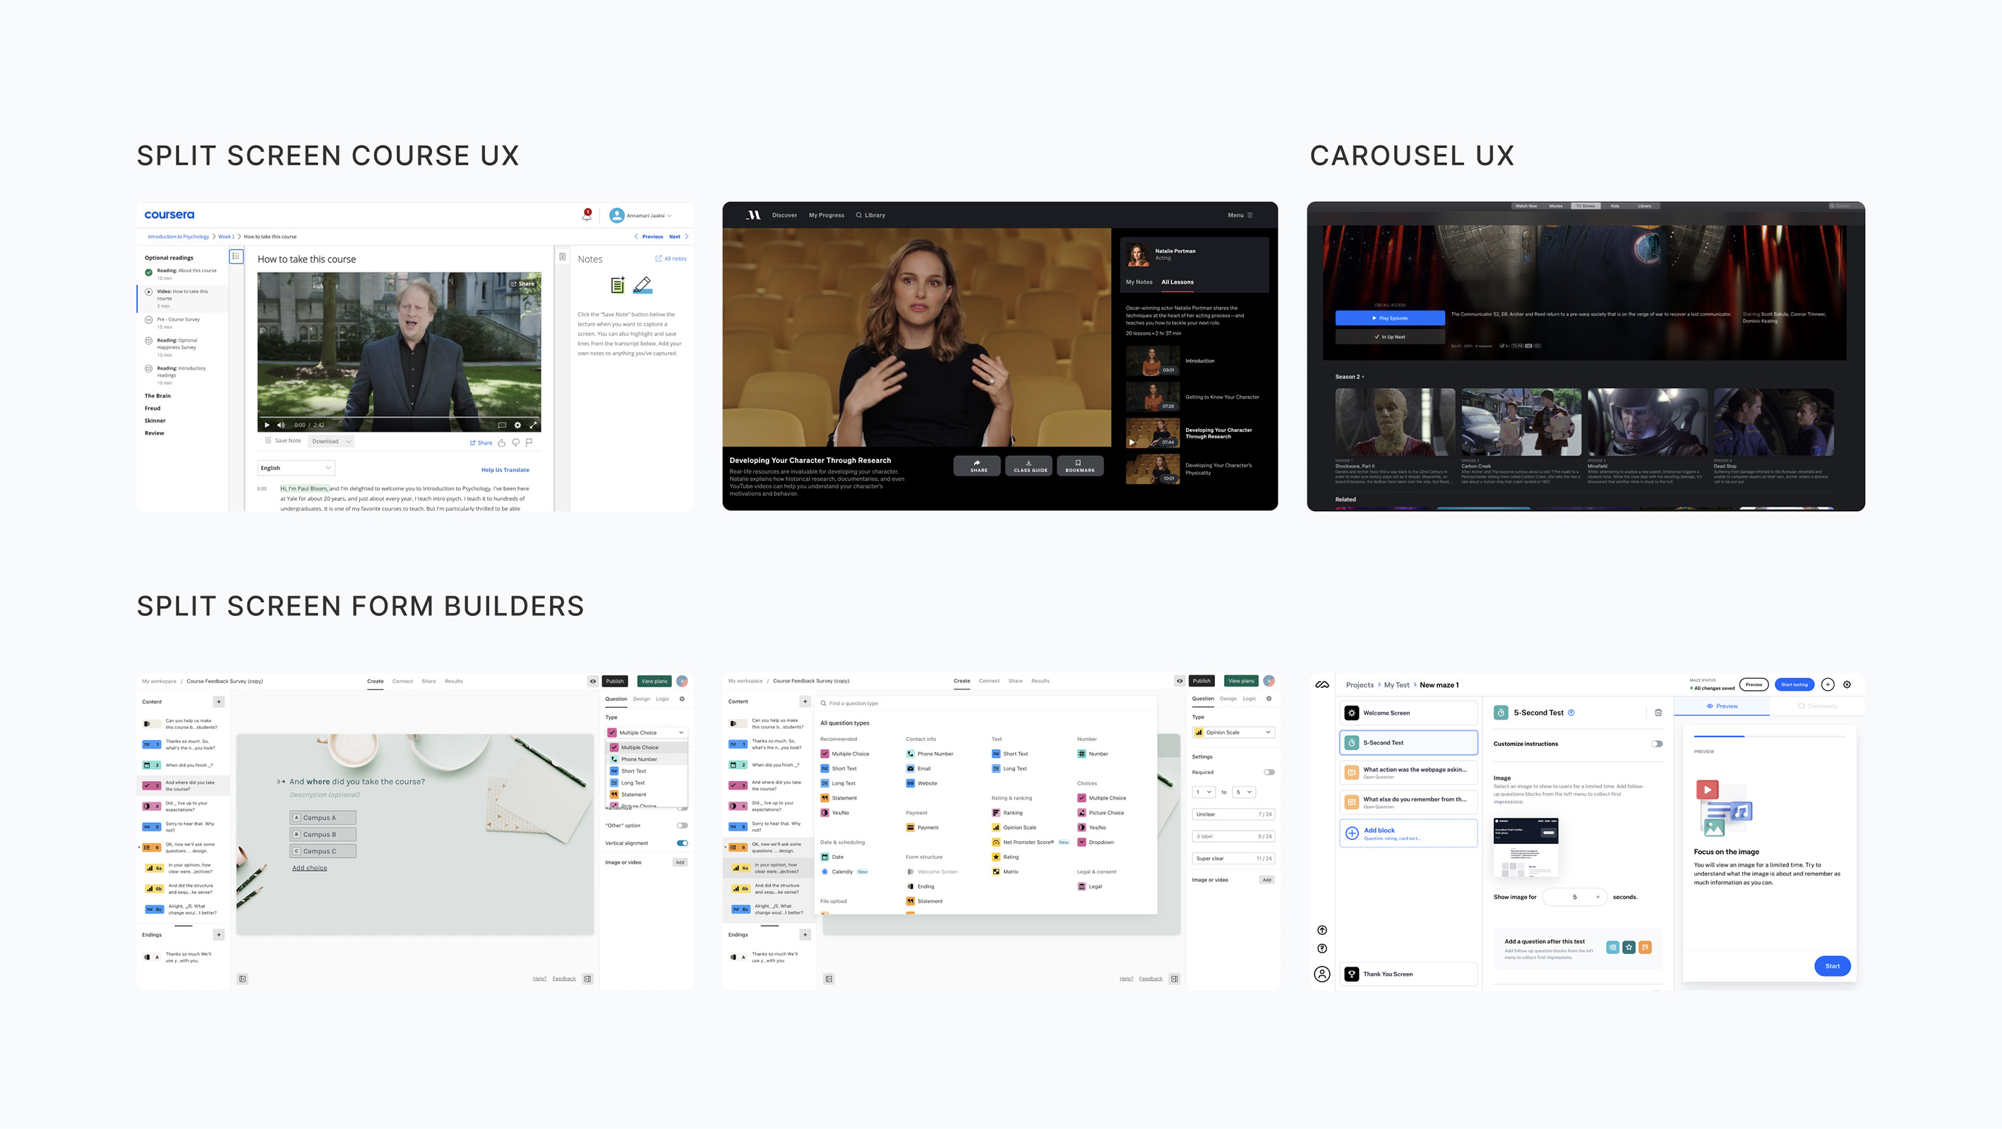Click thumbs up icon below Coursera video
Screen dimensions: 2002x1129
[x=501, y=443]
